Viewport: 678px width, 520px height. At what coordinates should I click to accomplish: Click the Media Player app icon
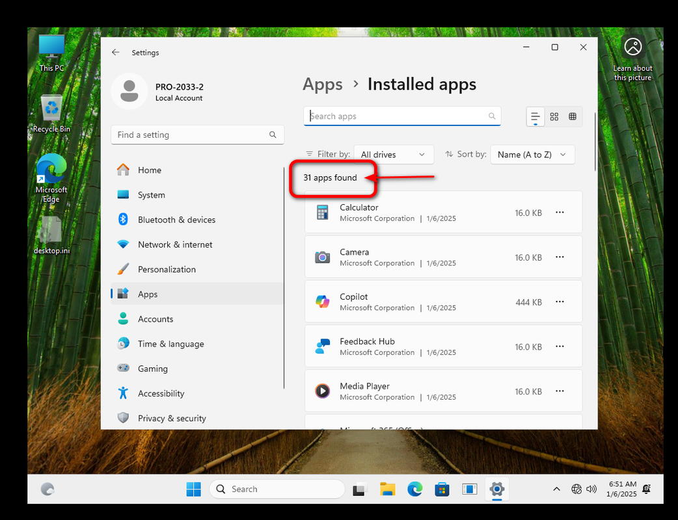click(x=323, y=391)
